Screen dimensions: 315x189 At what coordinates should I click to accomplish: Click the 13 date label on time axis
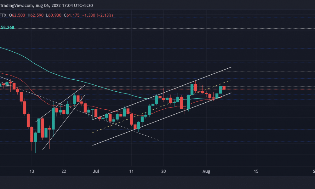tap(32, 171)
